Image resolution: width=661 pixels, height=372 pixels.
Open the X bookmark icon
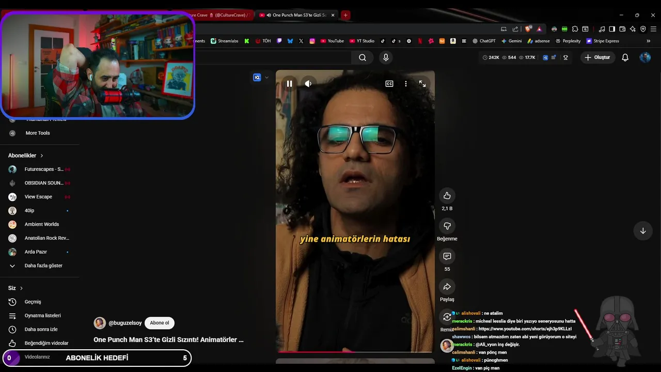301,41
